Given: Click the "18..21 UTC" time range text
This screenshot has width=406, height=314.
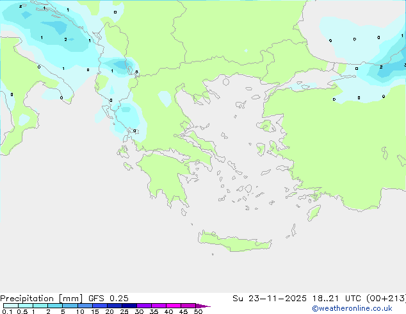Looking at the screenshot, I should 336,299.
